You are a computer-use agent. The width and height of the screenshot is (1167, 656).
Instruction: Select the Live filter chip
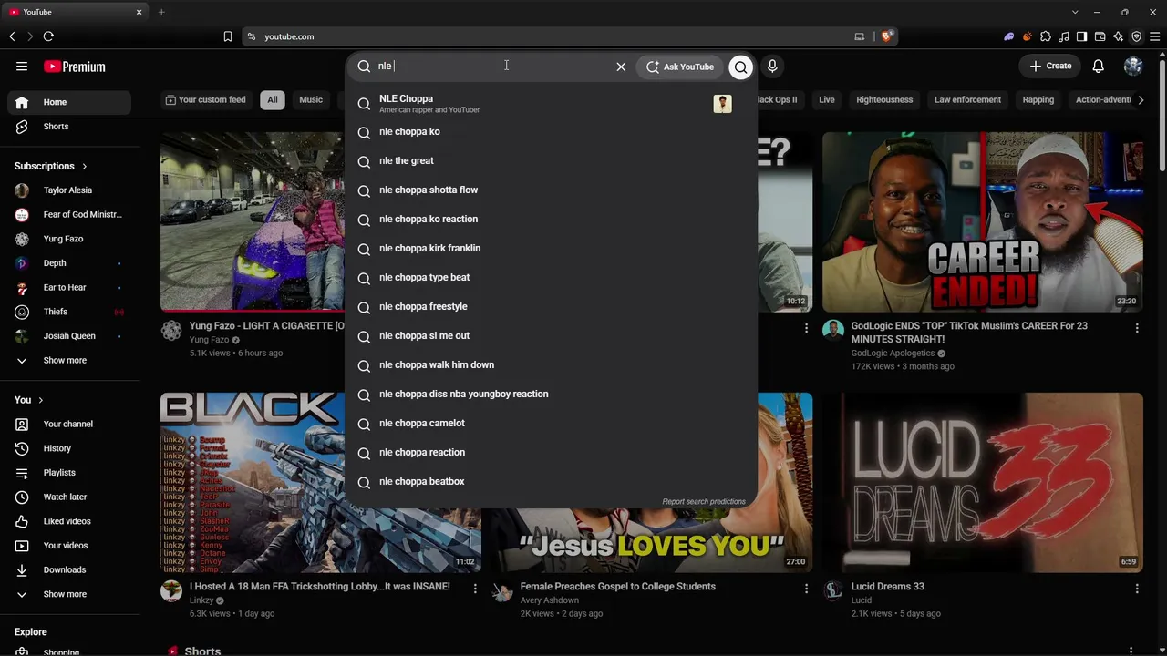coord(827,99)
